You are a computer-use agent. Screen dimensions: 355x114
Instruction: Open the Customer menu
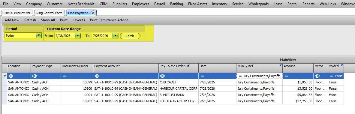pyautogui.click(x=55, y=4)
